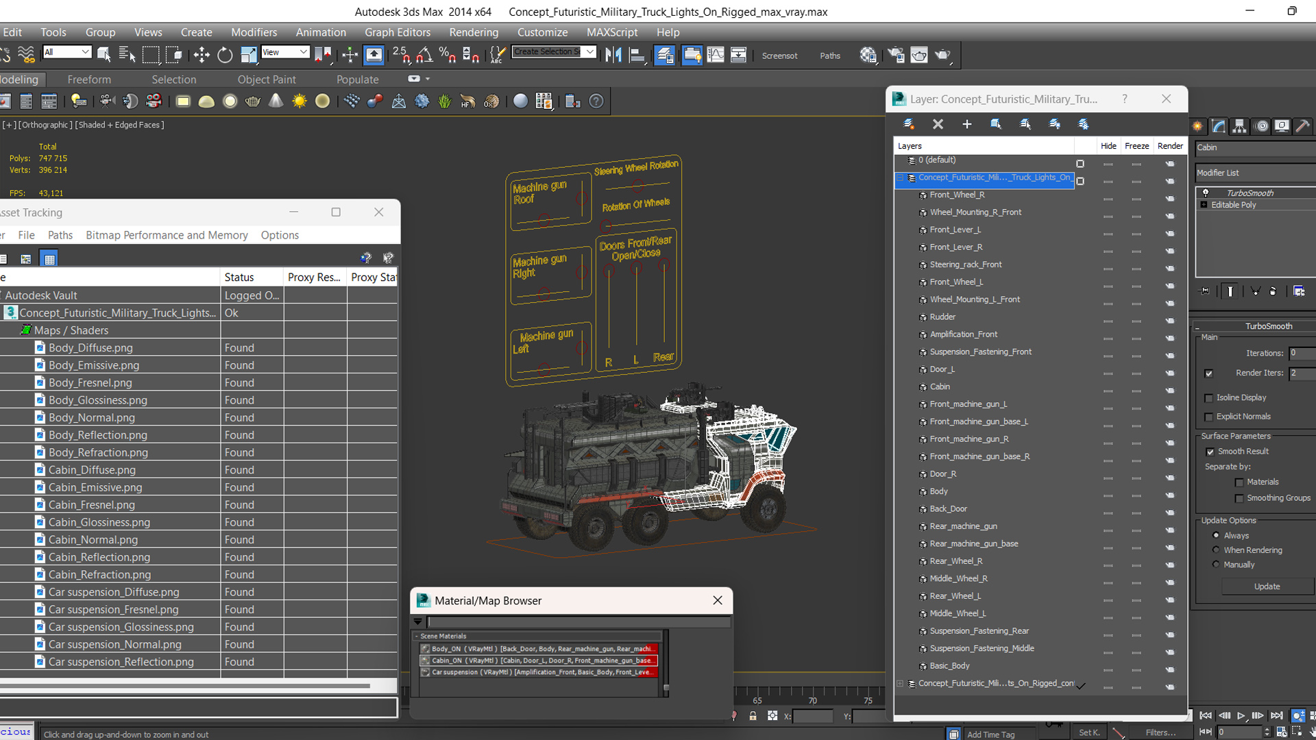Click the Mirror tool icon

(613, 56)
